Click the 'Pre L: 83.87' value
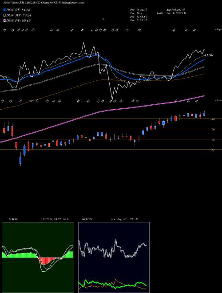Viewport: 222px width, 293px height. 139,16
